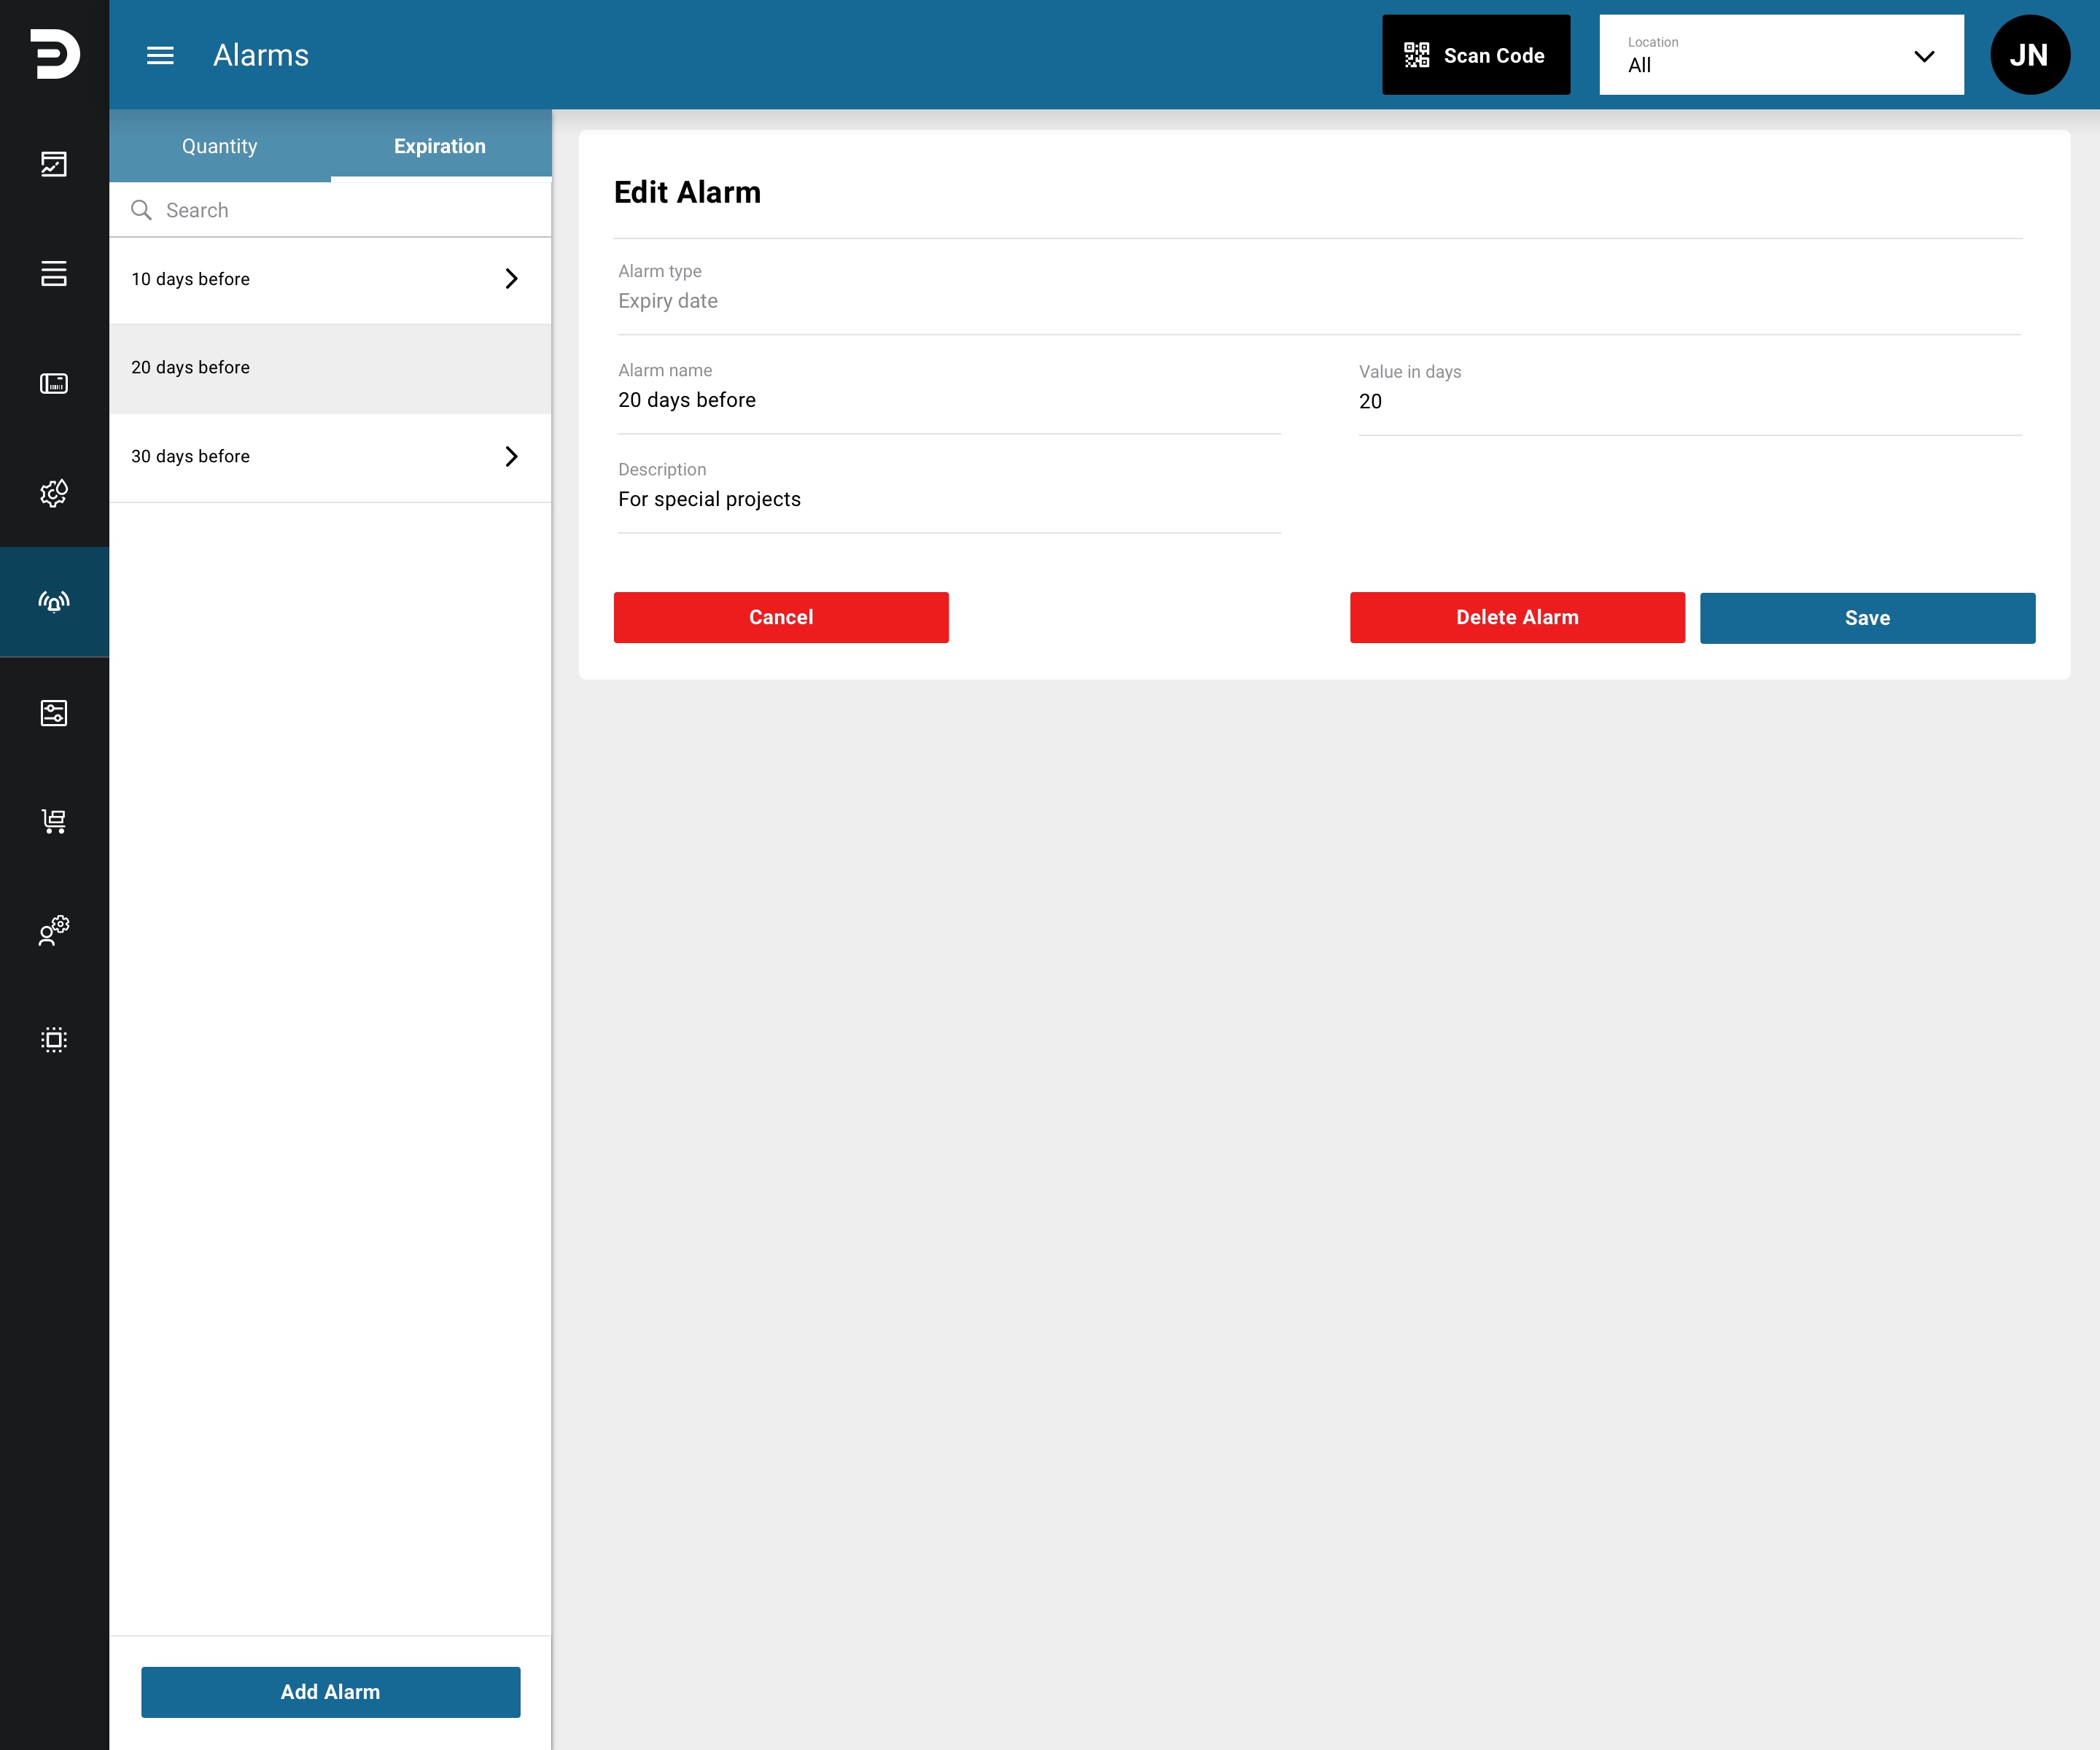Viewport: 2100px width, 1750px height.
Task: Open the barcode card icon in sidebar
Action: tap(54, 383)
